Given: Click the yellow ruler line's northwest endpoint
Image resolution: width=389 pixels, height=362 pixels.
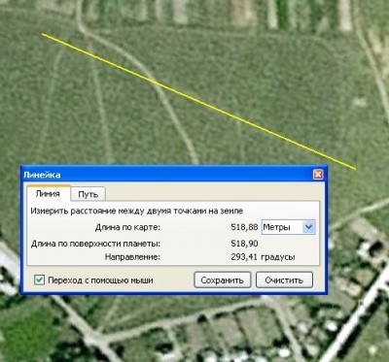Looking at the screenshot, I should [x=43, y=34].
